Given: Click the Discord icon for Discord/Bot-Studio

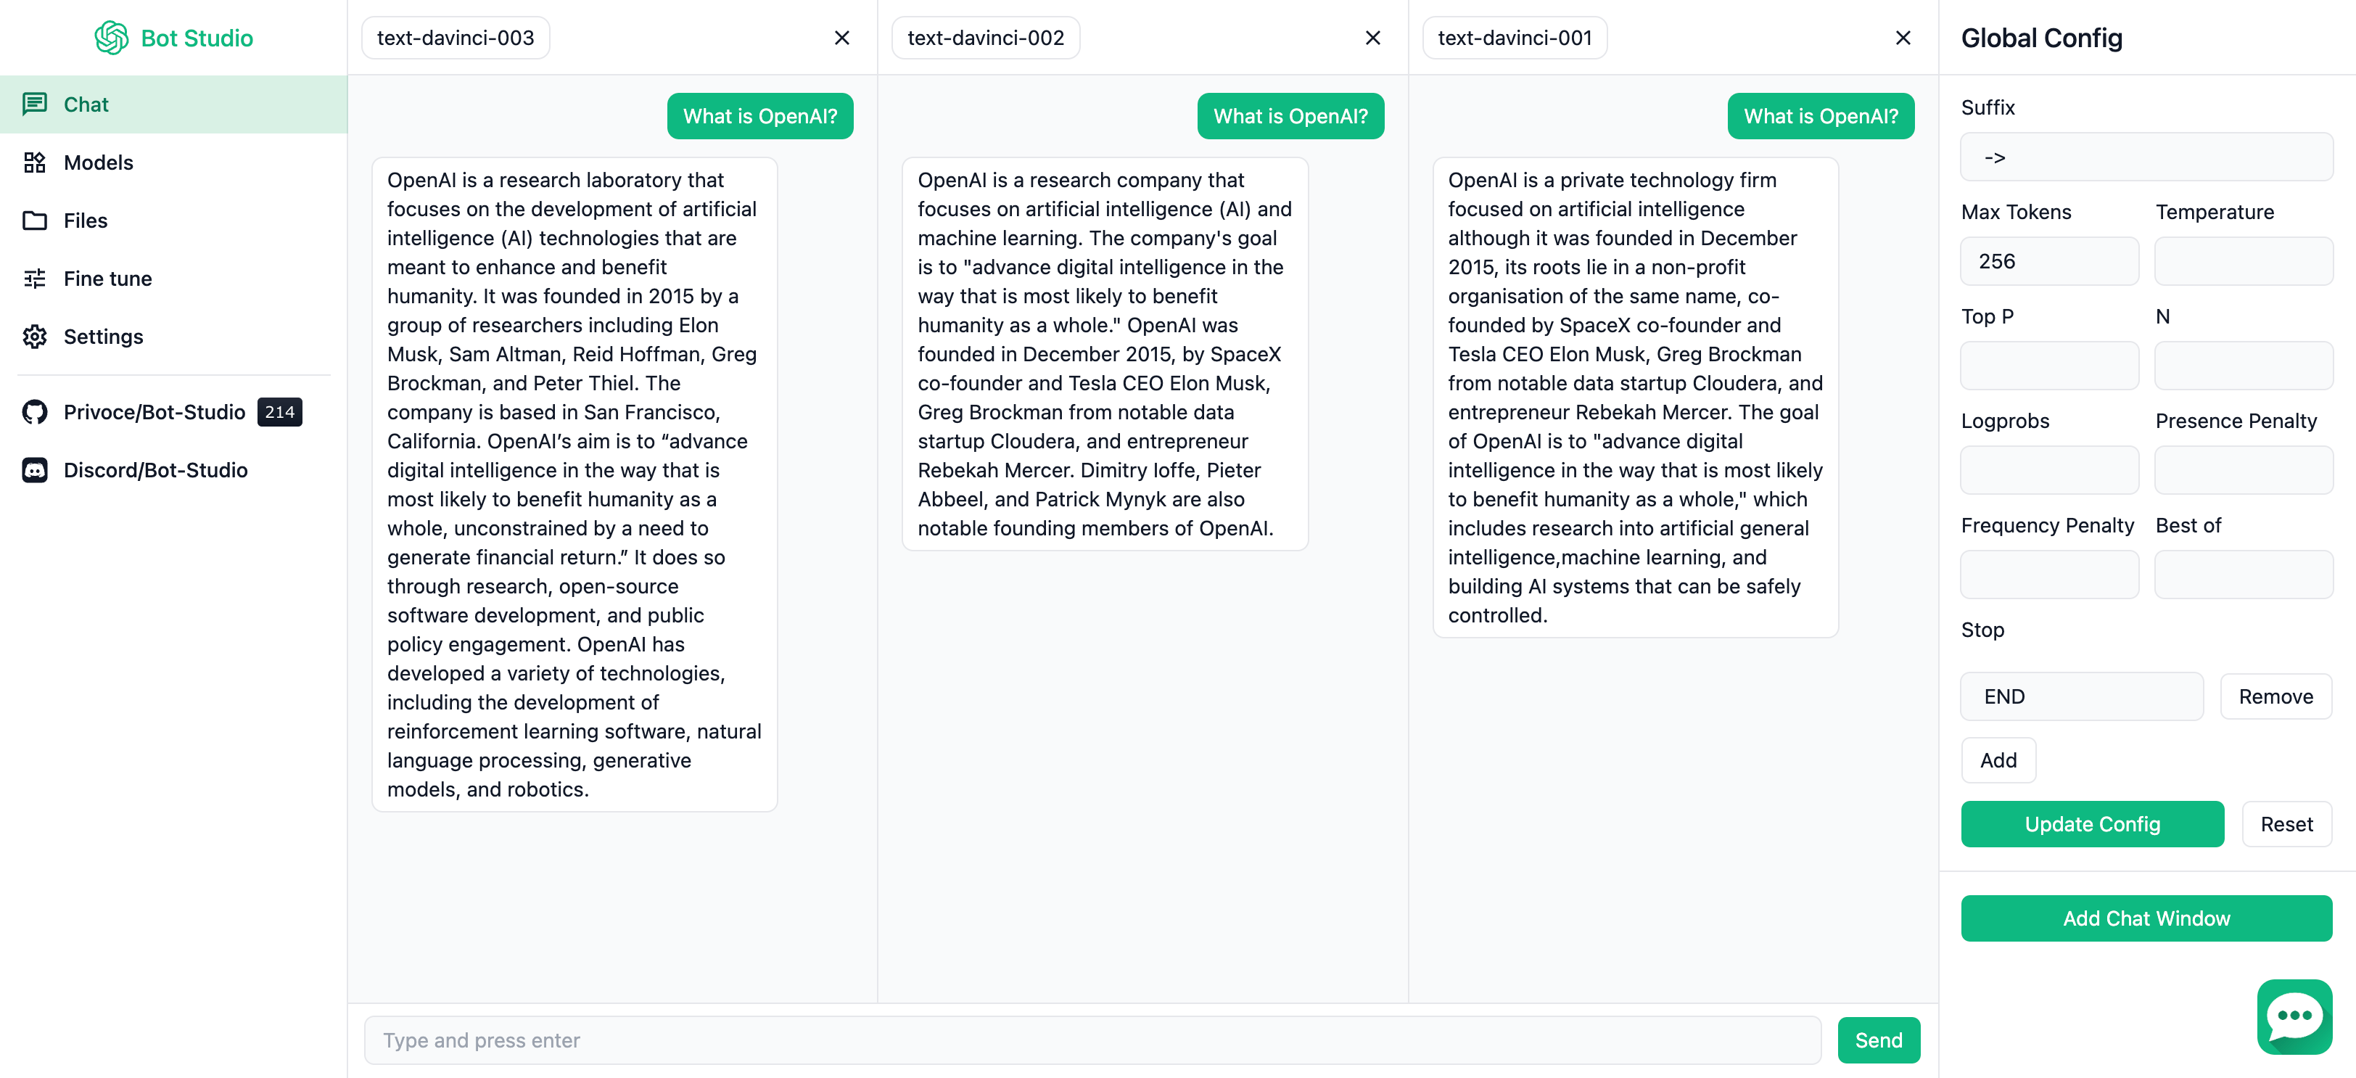Looking at the screenshot, I should click(35, 470).
